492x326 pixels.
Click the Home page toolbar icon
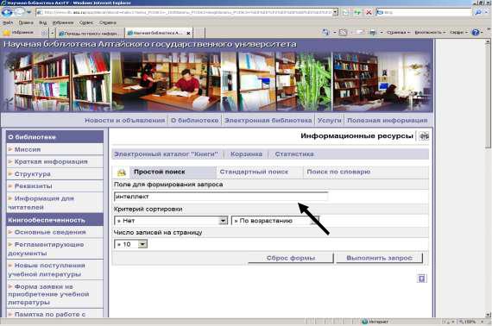325,32
